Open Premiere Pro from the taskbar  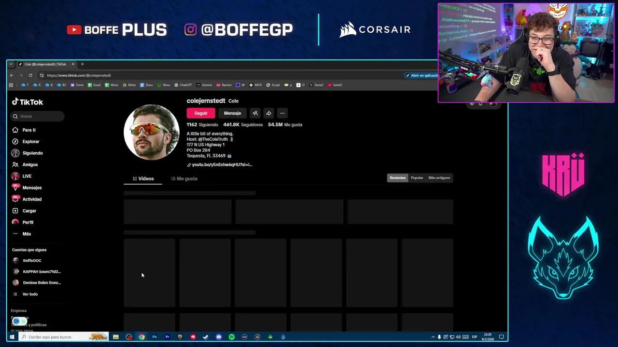[167, 337]
